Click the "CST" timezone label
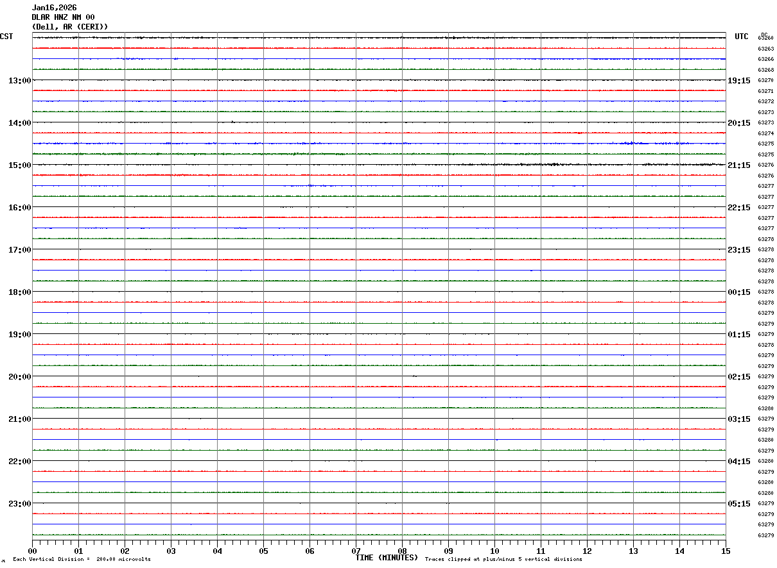 [x=6, y=37]
